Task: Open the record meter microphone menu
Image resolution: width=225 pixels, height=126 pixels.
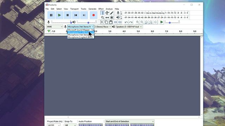Action: click(x=118, y=13)
